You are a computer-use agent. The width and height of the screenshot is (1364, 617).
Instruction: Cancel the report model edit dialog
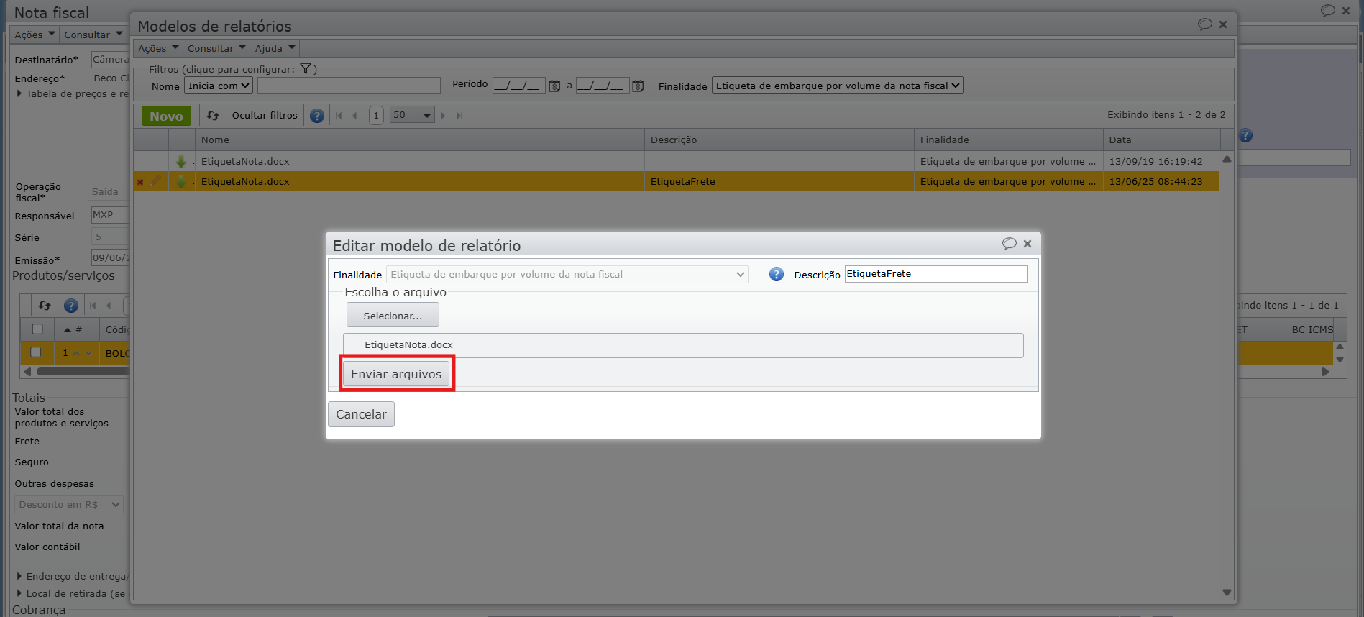[x=361, y=414]
